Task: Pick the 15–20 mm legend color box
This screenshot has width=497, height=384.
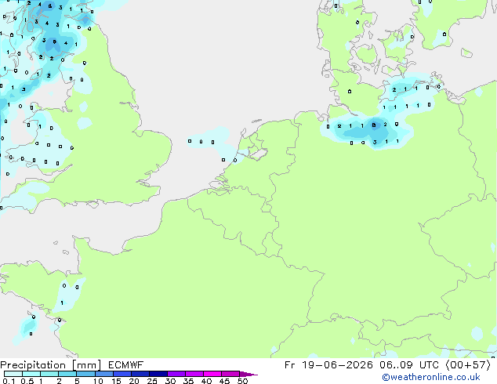Action: (122, 374)
